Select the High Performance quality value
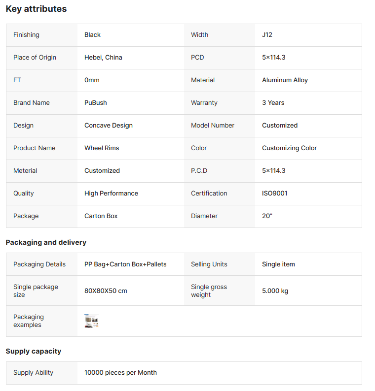Viewport: 375px width, 391px height. click(x=111, y=193)
